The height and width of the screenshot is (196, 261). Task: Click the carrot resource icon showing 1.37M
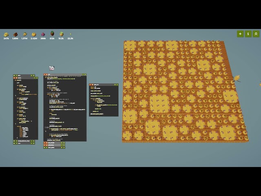tap(25, 34)
